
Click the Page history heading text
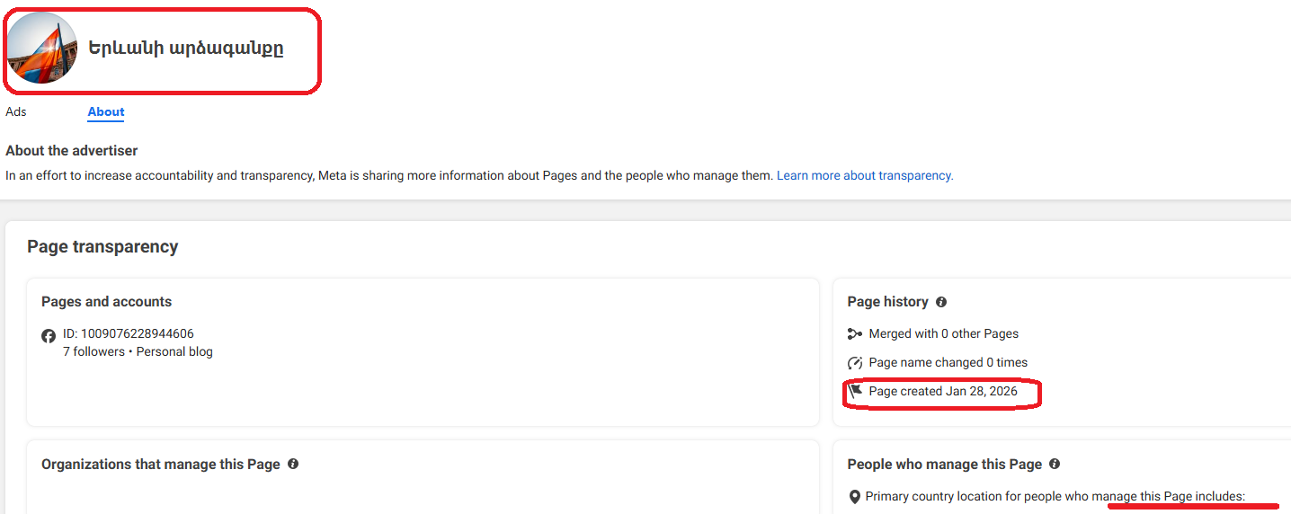pos(888,302)
